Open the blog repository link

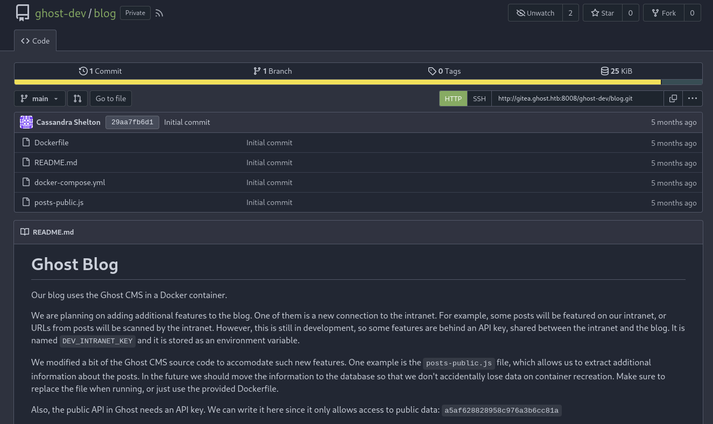click(105, 13)
